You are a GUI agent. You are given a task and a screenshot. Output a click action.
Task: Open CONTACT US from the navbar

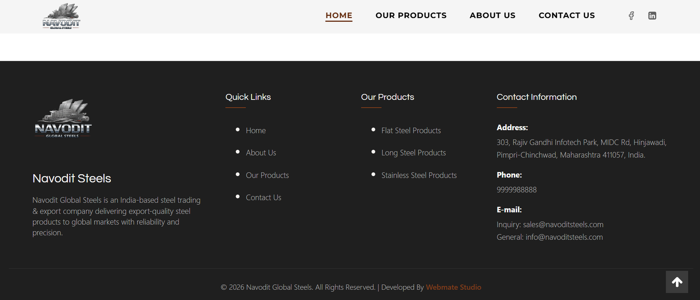click(x=567, y=15)
